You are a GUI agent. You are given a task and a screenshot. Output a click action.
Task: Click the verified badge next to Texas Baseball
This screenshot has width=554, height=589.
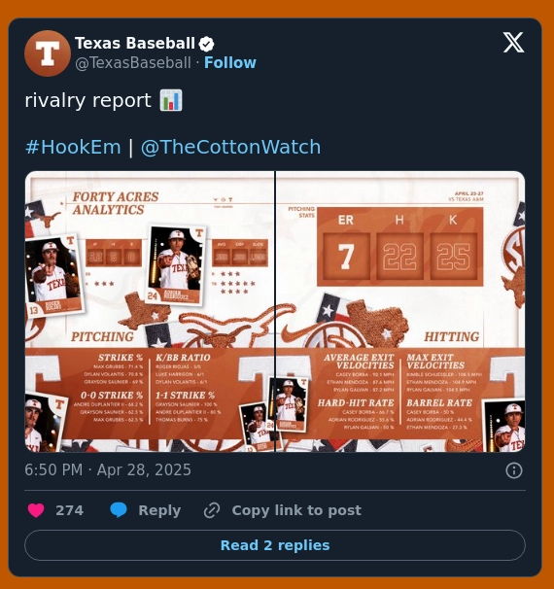tap(206, 44)
